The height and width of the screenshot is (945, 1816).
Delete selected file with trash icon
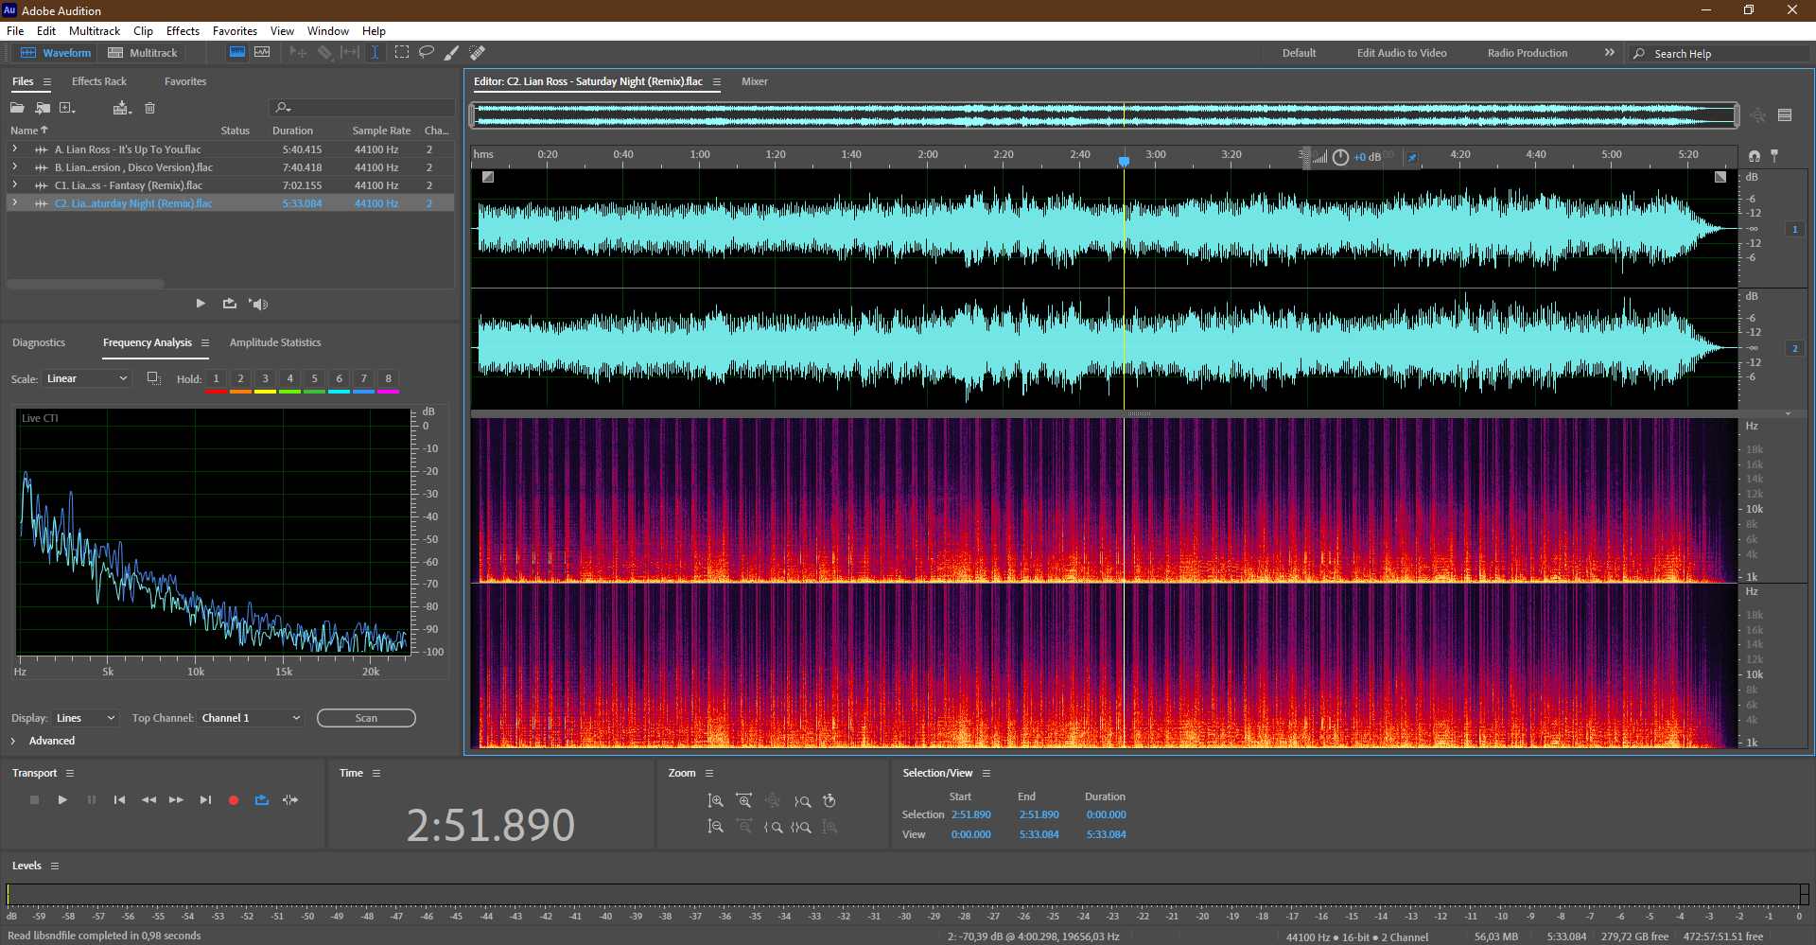(x=149, y=108)
